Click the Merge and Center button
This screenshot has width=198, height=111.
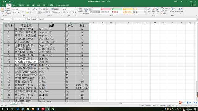56,12
